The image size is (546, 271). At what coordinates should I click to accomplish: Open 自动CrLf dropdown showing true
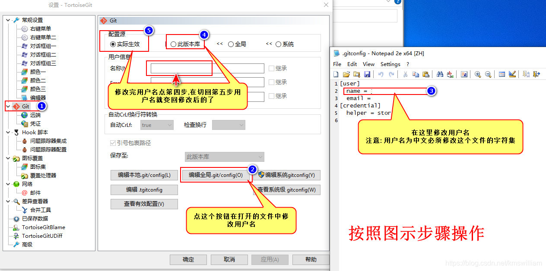157,125
